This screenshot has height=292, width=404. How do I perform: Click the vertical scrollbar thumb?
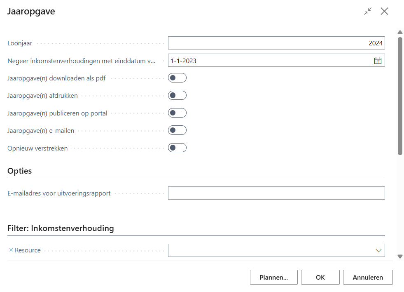point(399,96)
